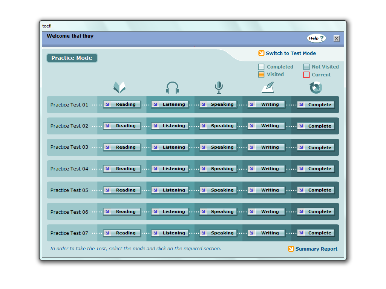Click Complete button for Practice Test 07
Image resolution: width=386 pixels, height=289 pixels.
(316, 233)
